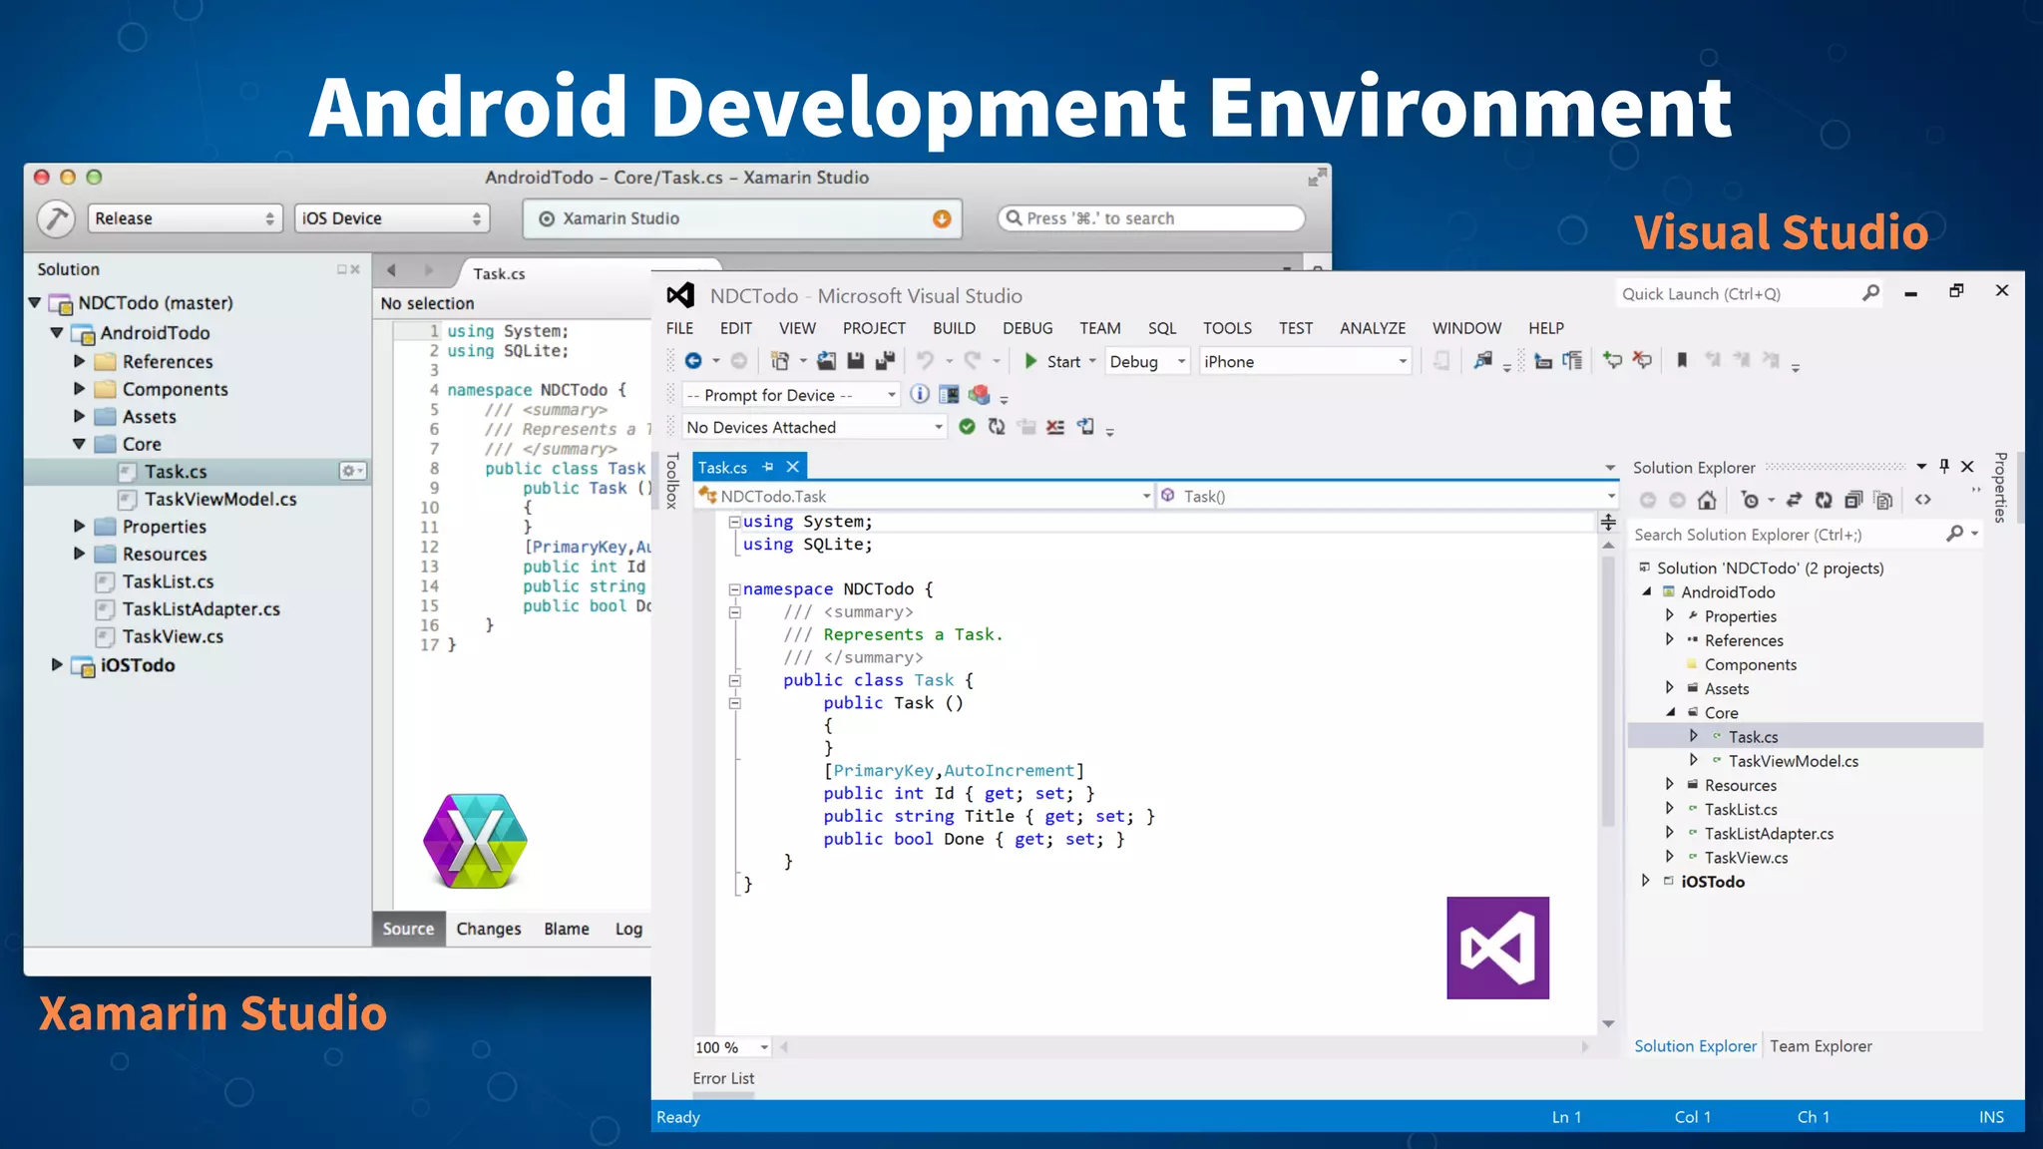Click the Undo arrow in Visual Studio toolbar
Screen dimensions: 2043x1149
[926, 361]
